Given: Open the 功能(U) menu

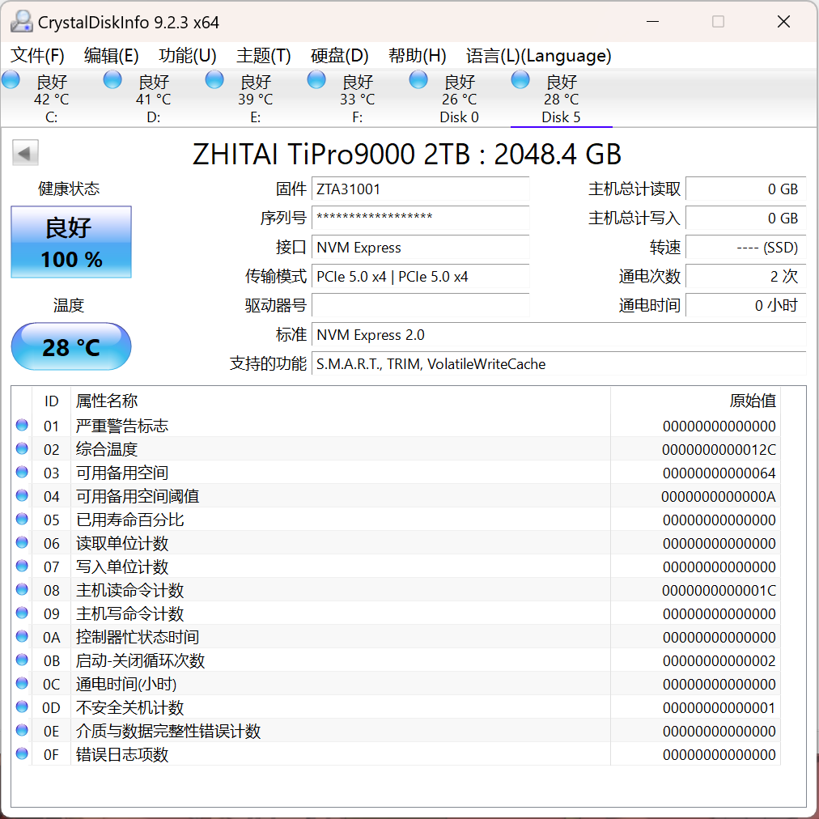Looking at the screenshot, I should 187,55.
